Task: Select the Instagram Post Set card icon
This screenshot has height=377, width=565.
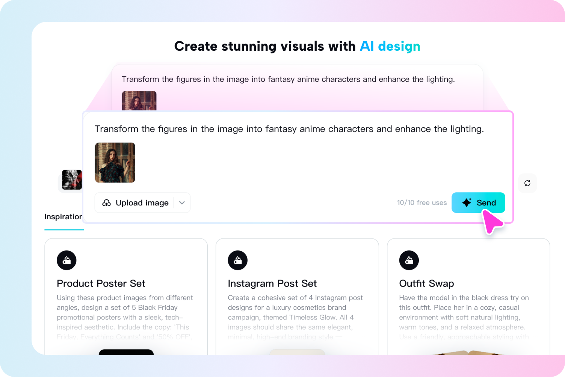Action: click(237, 260)
